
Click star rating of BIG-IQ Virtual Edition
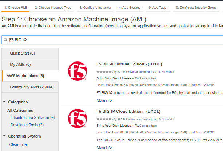pos(104,72)
